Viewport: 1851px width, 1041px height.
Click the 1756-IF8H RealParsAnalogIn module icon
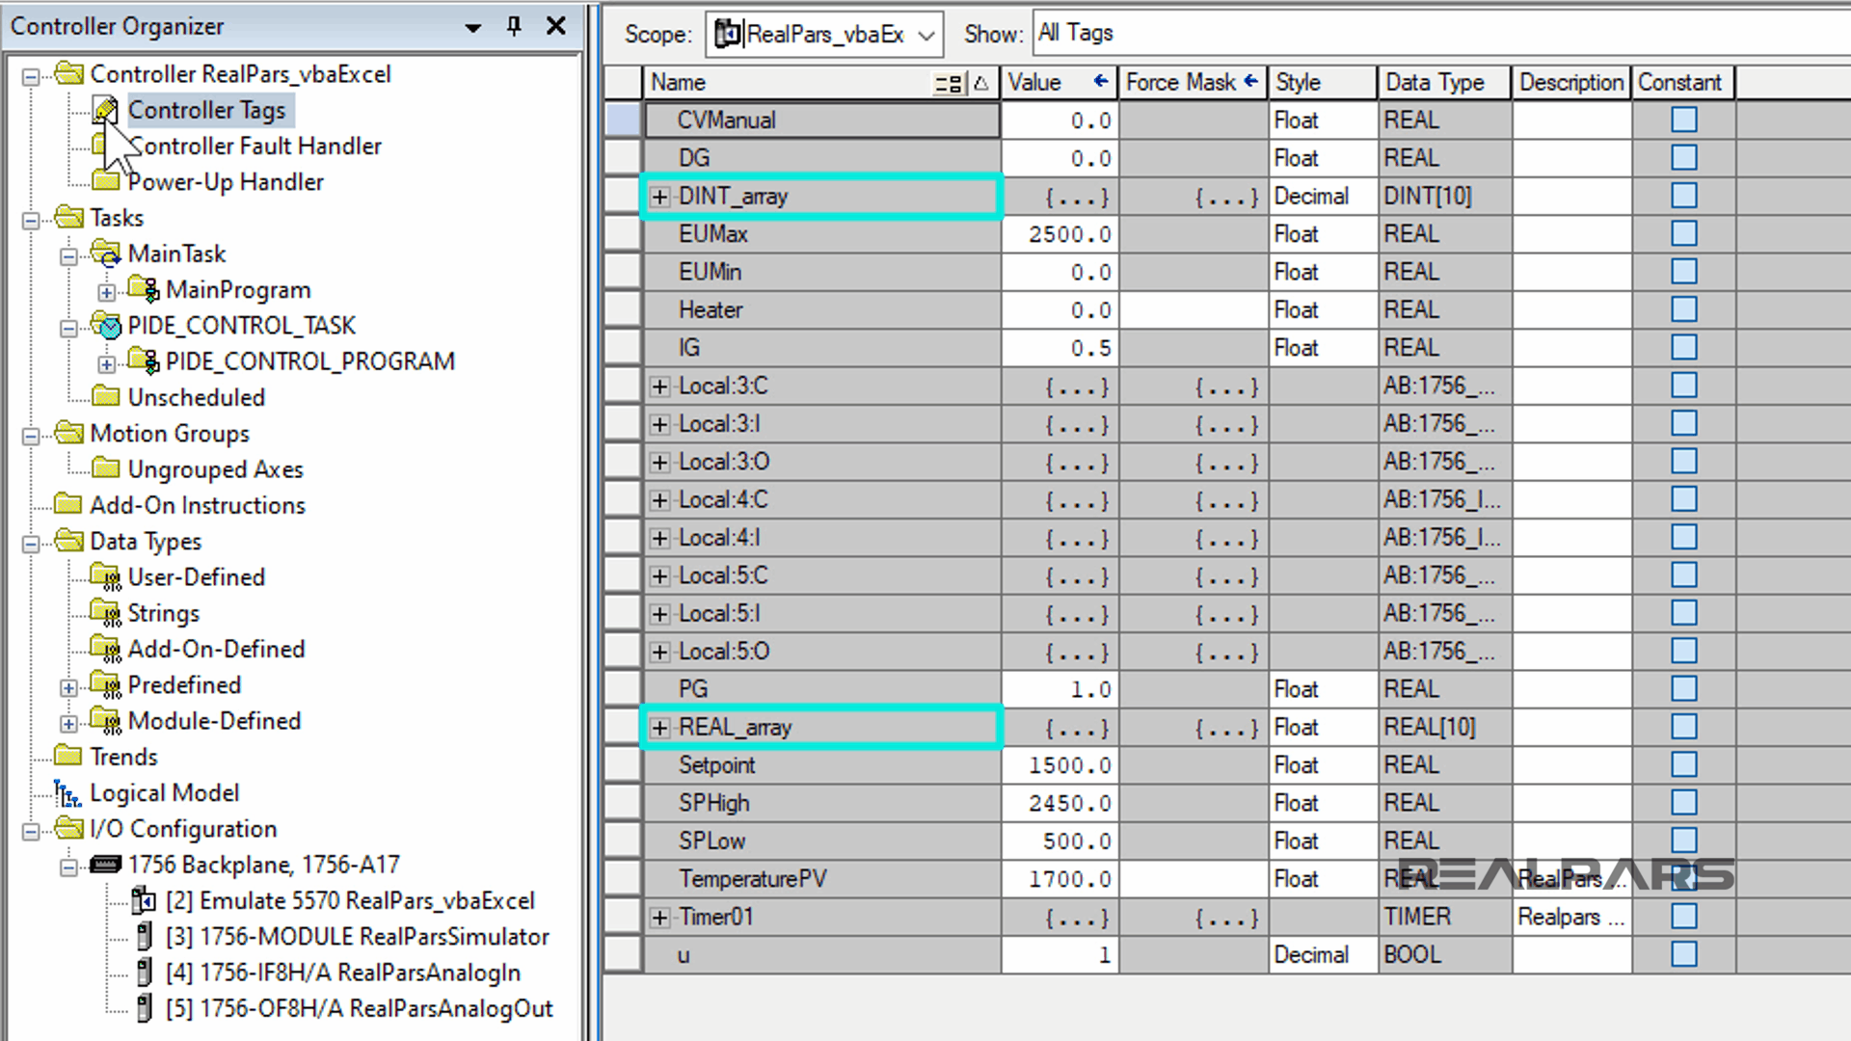coord(145,973)
